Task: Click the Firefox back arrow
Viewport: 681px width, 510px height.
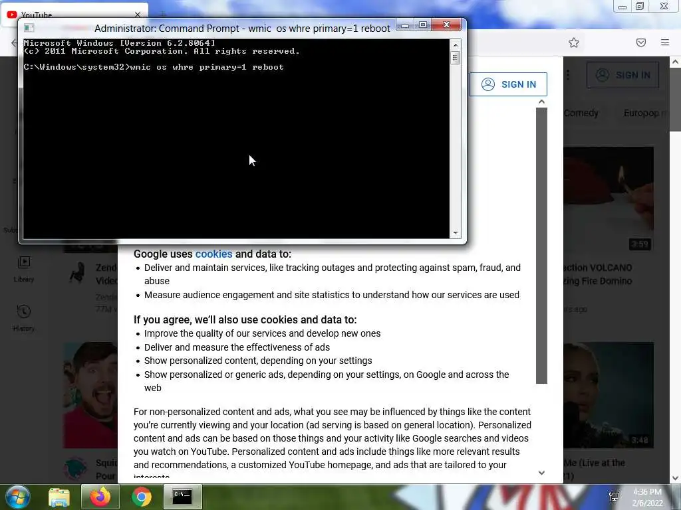Action: point(14,42)
